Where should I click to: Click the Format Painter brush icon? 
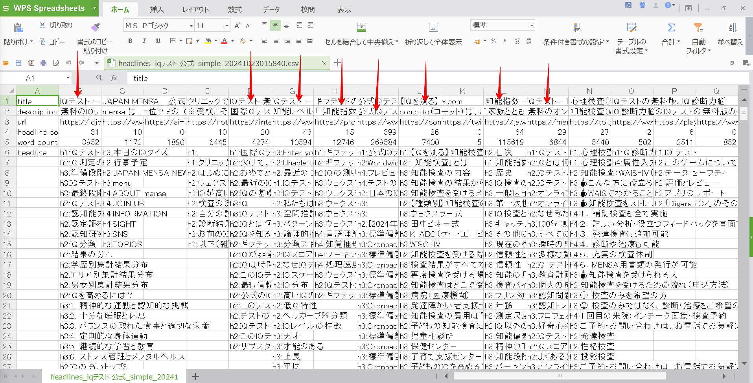[x=95, y=27]
